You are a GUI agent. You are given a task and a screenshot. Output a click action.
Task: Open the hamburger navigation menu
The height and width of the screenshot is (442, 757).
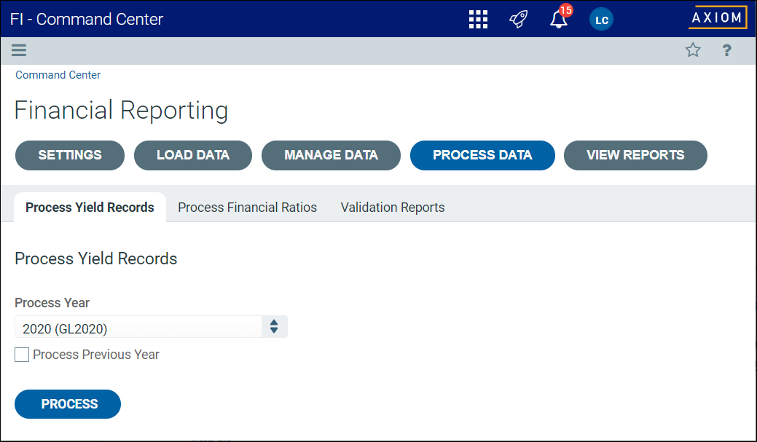[x=19, y=50]
